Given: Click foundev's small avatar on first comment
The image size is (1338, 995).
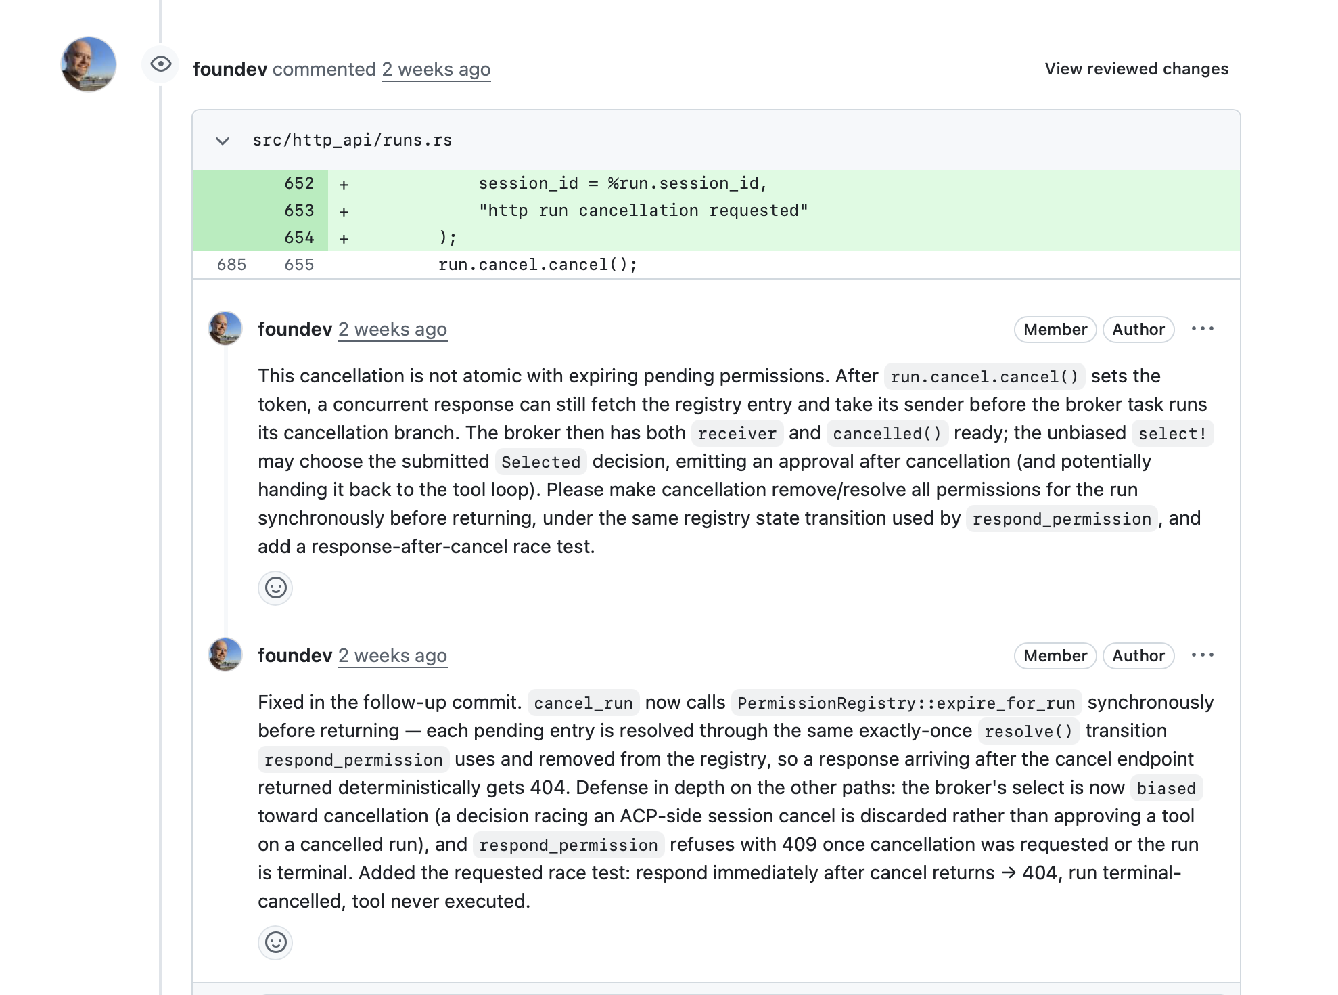Looking at the screenshot, I should [x=225, y=329].
